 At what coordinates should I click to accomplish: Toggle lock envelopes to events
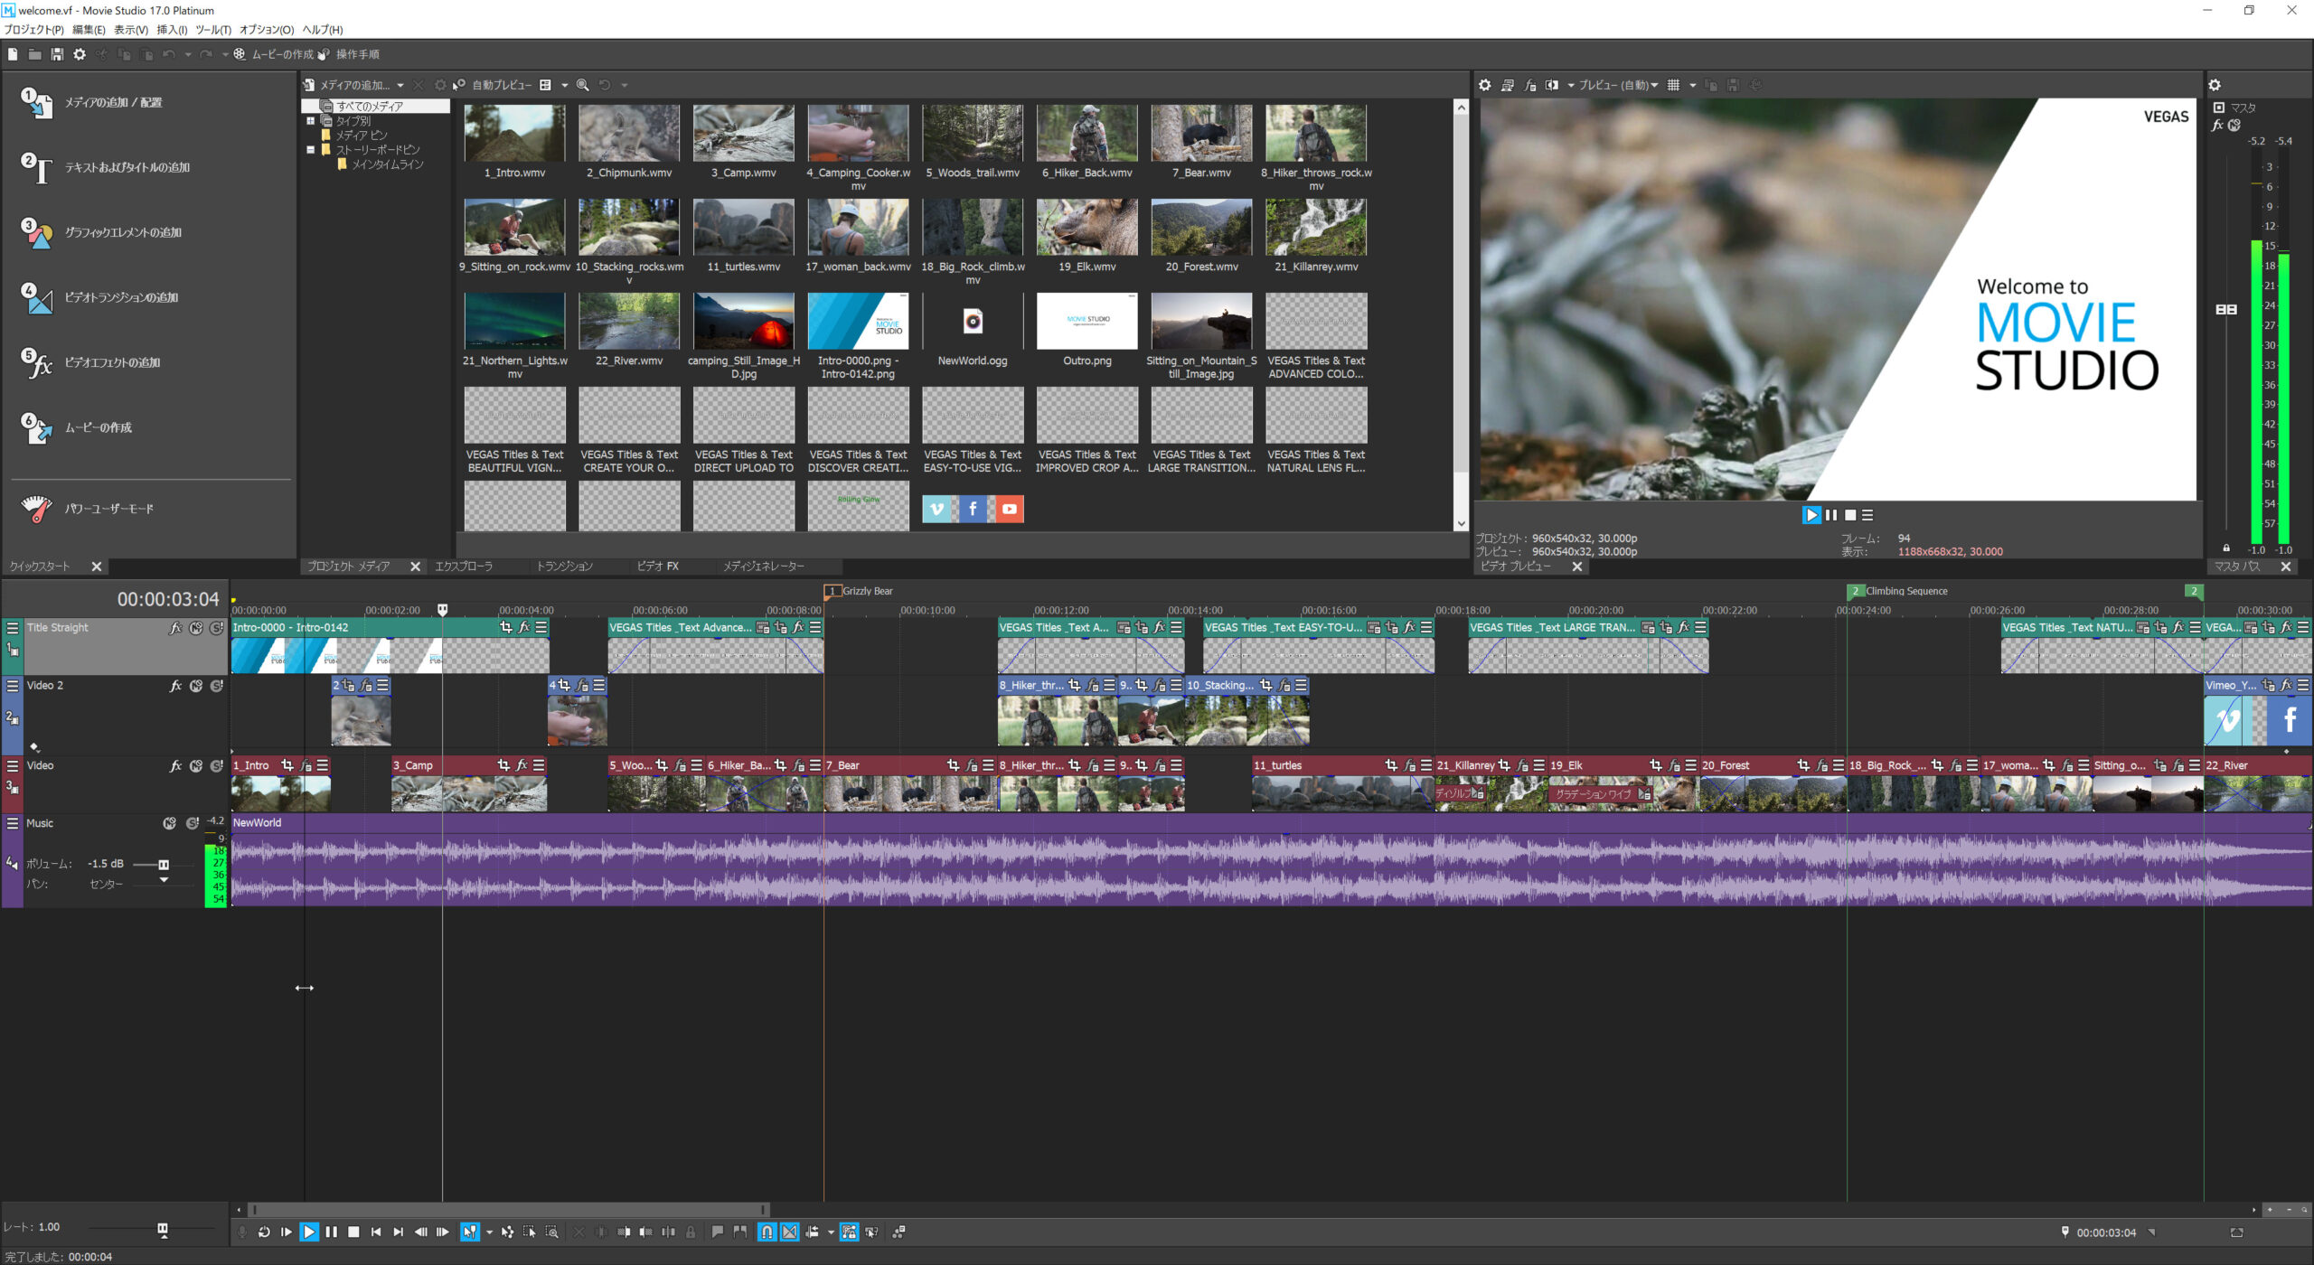(849, 1232)
